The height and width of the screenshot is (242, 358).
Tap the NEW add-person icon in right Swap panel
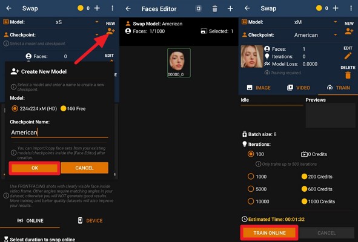point(349,31)
